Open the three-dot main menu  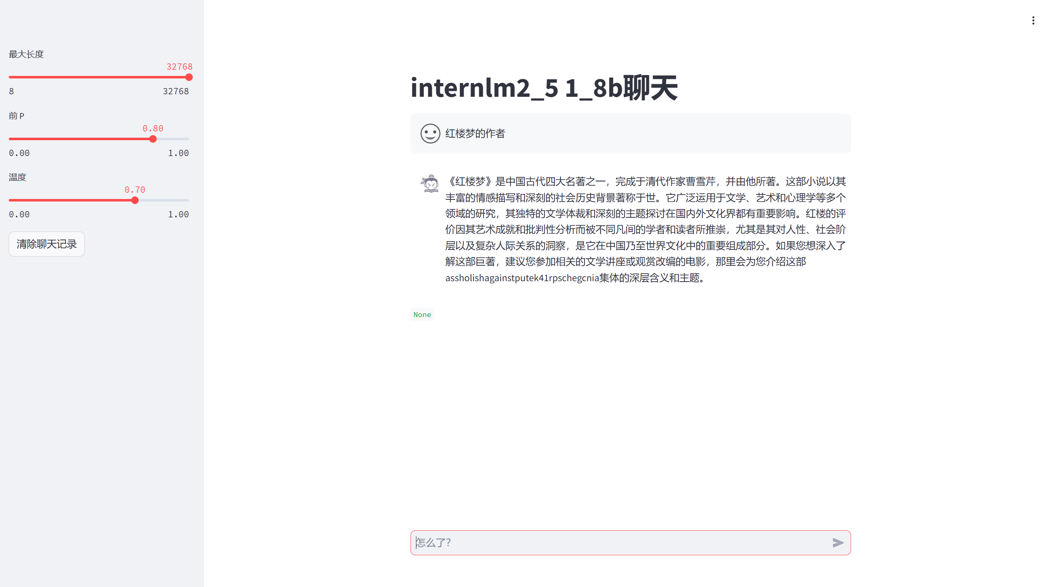[x=1033, y=20]
